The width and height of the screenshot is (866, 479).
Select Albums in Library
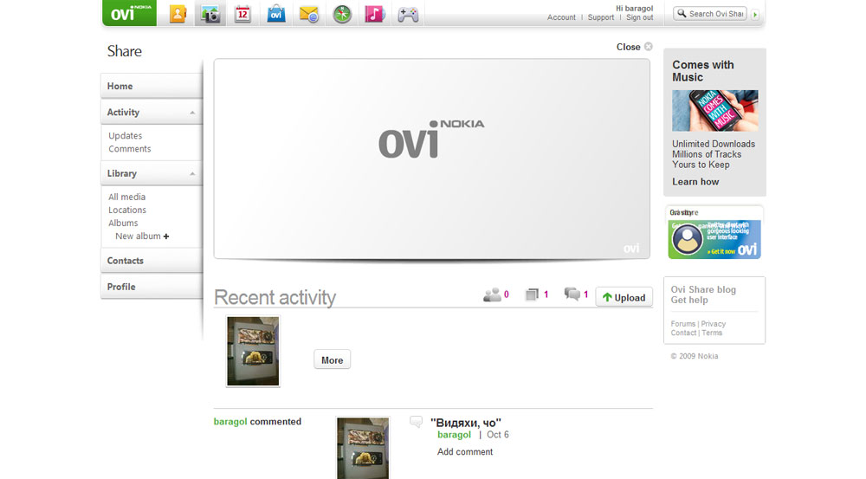pos(123,223)
